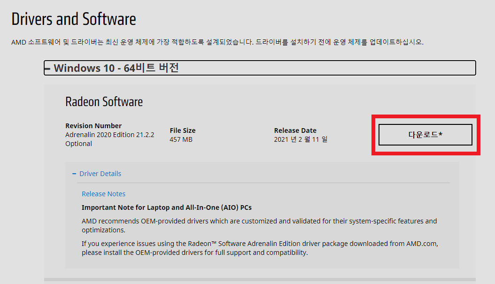The image size is (495, 284).
Task: Click the 'Revision Number' label
Action: tap(93, 126)
